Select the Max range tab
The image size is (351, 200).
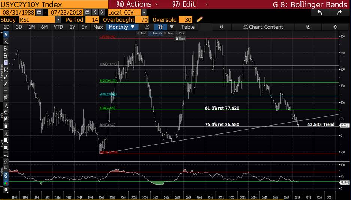pos(98,27)
